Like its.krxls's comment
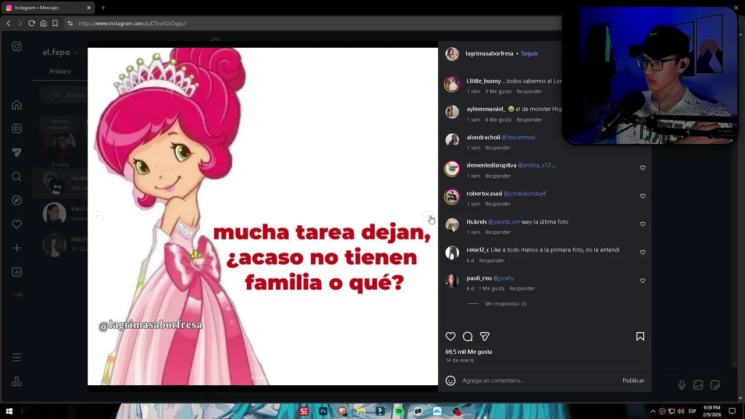 (x=643, y=224)
